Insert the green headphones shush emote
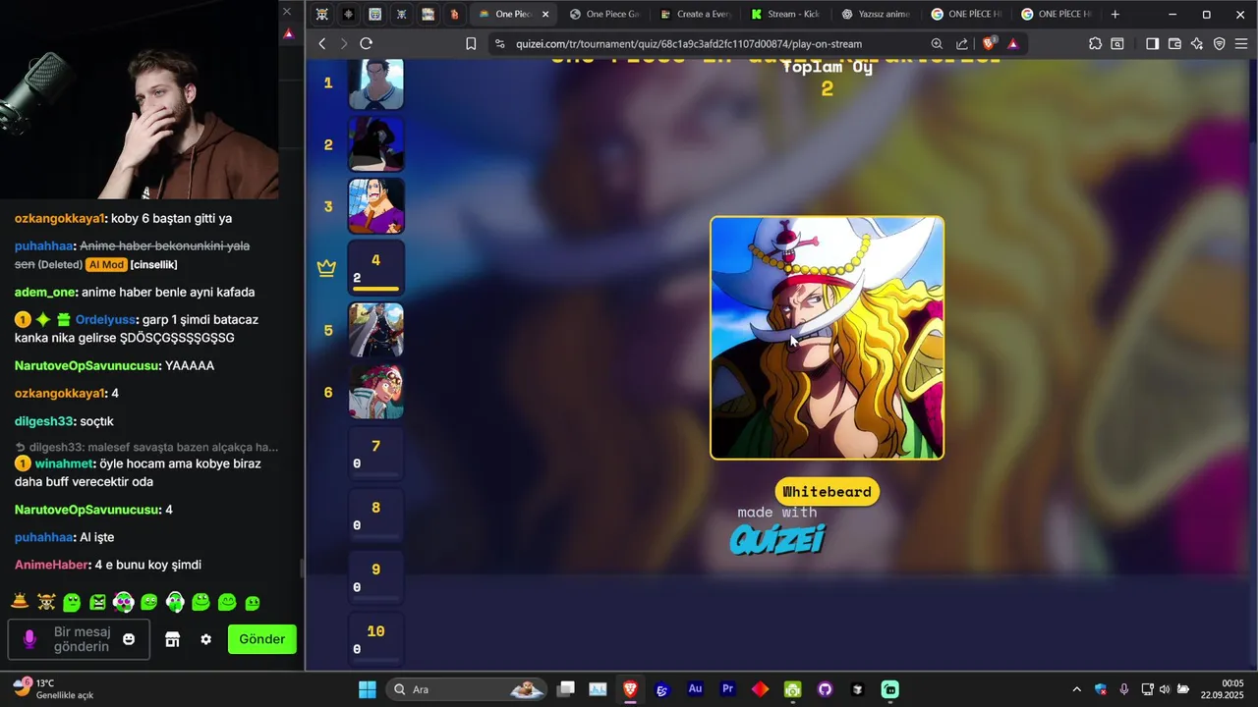This screenshot has height=707, width=1258. tap(175, 602)
